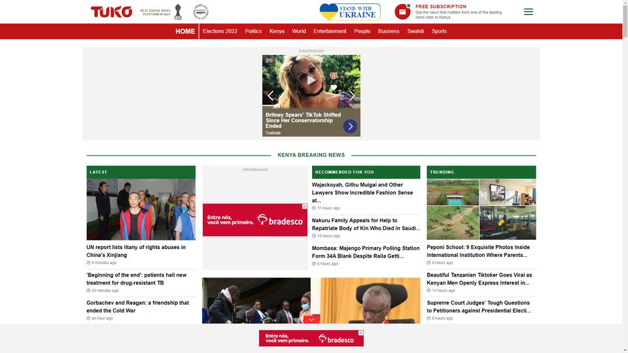This screenshot has width=628, height=353.
Task: Click the LATEST section header
Action: pyautogui.click(x=141, y=172)
